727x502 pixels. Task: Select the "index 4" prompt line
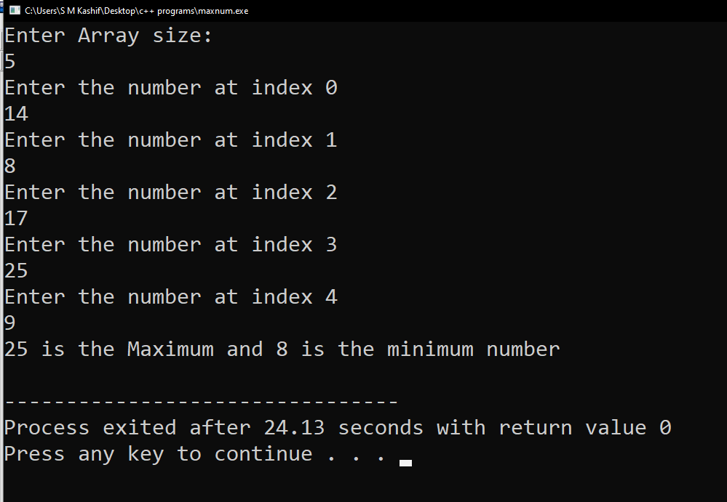point(170,296)
